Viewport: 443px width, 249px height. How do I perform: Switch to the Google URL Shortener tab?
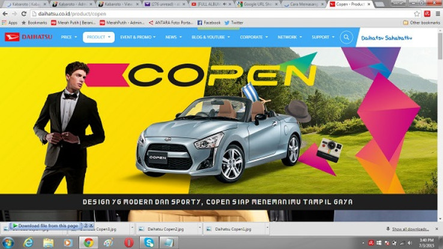pos(257,4)
